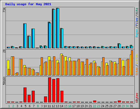The height and width of the screenshot is (109, 140).
Task: Click the red KBytes bar for day 7
Action: click(x=33, y=96)
